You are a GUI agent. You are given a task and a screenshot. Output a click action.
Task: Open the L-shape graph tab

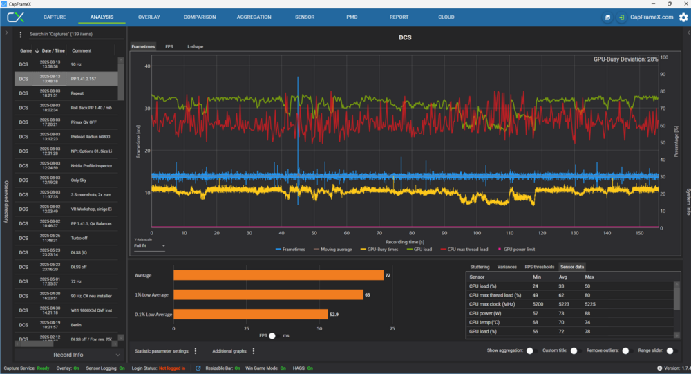point(195,46)
